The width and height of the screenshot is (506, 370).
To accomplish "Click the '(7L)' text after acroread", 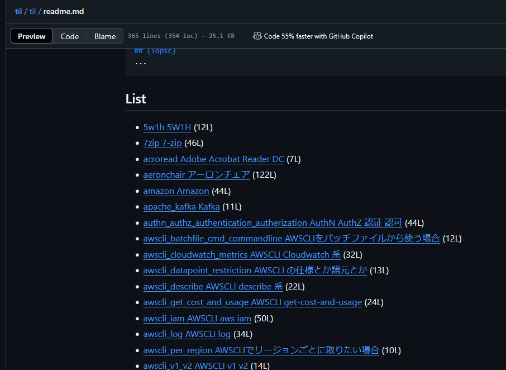I will point(294,159).
